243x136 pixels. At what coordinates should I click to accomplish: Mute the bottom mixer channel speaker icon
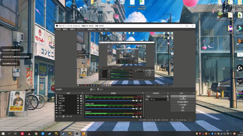(x=137, y=117)
